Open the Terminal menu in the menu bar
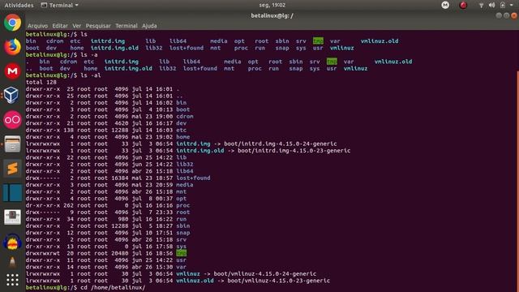This screenshot has width=519, height=292. 127,25
